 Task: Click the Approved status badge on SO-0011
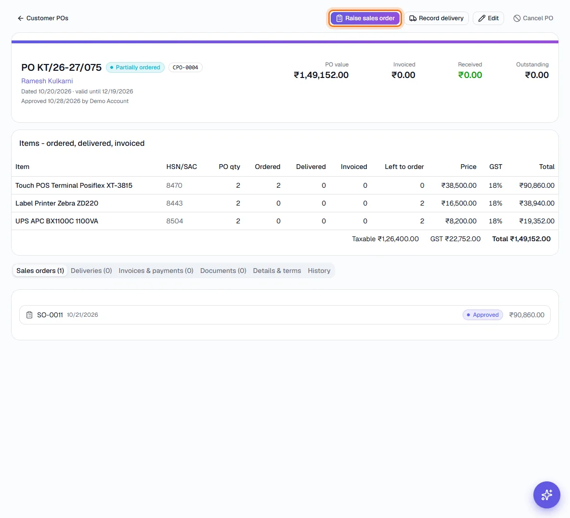coord(483,315)
